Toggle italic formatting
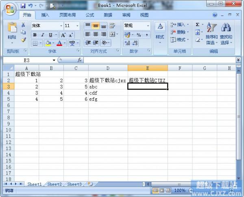Image resolution: width=244 pixels, height=197 pixels. tap(42, 35)
